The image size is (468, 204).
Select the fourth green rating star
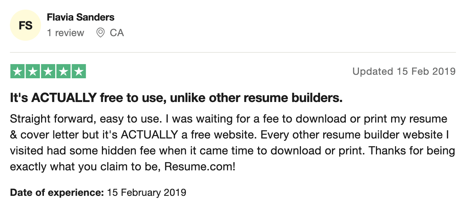pyautogui.click(x=63, y=72)
